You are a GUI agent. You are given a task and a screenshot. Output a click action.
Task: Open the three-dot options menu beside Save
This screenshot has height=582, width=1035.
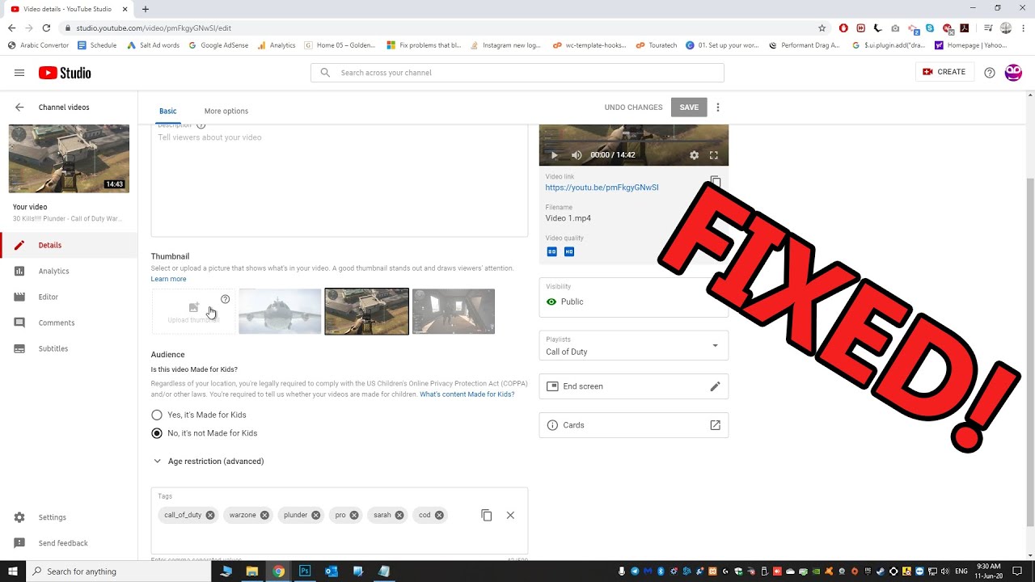(x=717, y=108)
